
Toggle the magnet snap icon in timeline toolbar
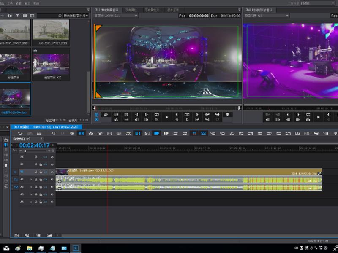[194, 133]
